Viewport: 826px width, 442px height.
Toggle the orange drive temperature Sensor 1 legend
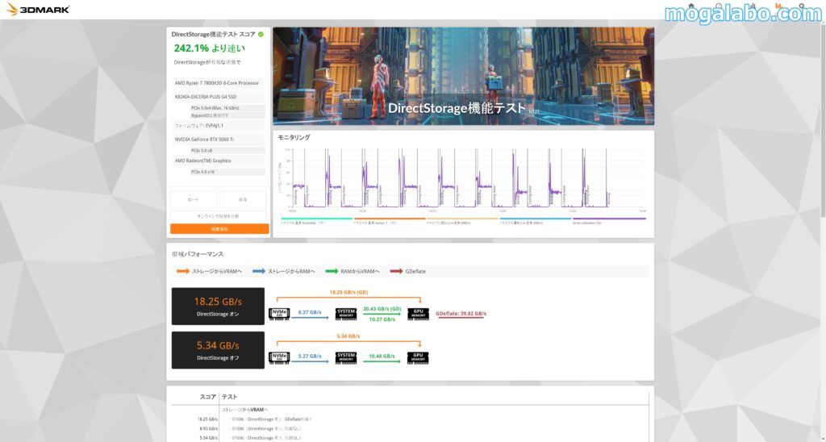click(389, 219)
